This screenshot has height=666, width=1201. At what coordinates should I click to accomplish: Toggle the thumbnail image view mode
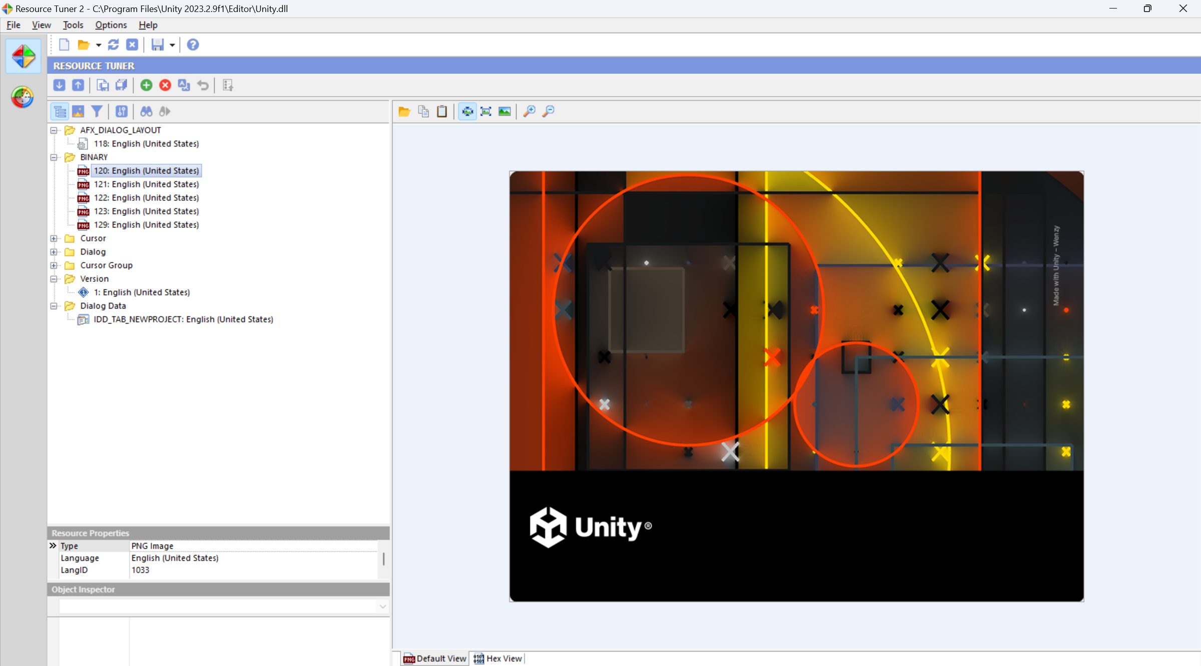[78, 111]
